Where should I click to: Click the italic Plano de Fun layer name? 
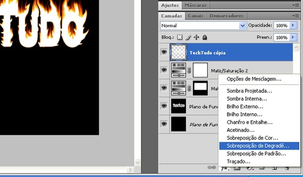click(204, 124)
